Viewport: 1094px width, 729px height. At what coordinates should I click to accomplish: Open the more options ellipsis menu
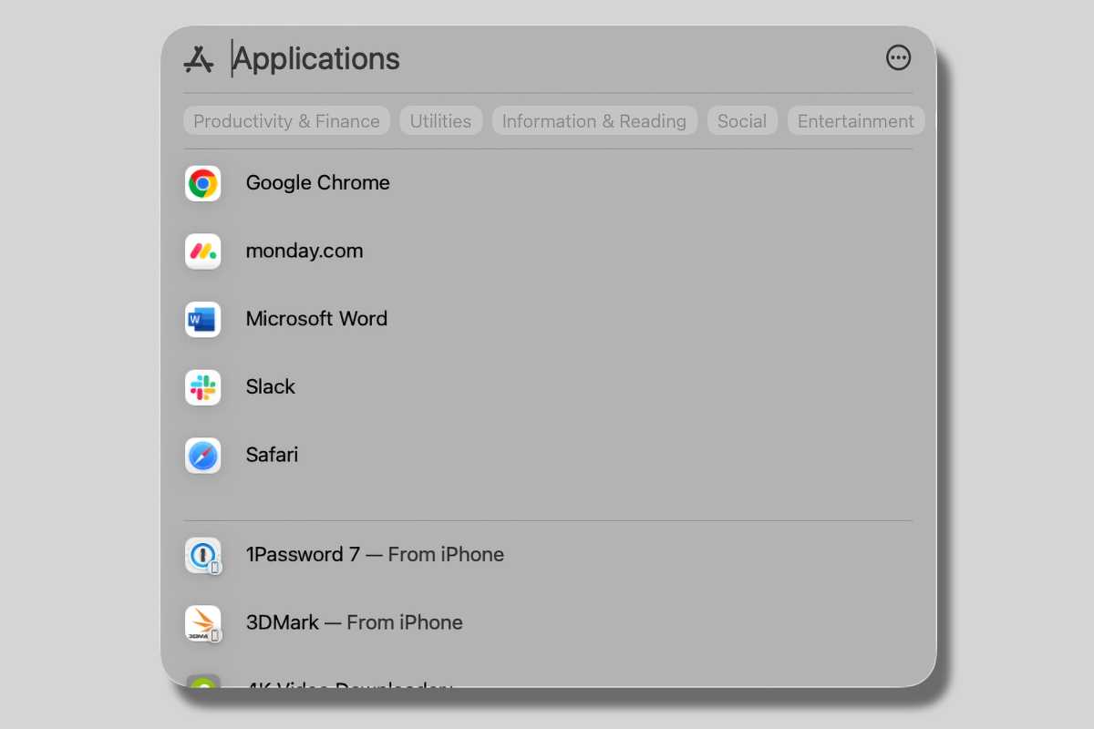click(898, 58)
